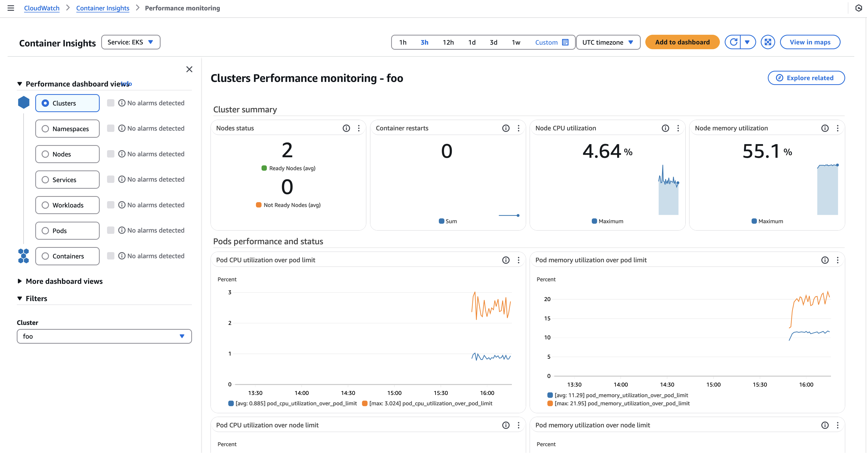
Task: Open the Container Insights breadcrumb link
Action: pyautogui.click(x=103, y=8)
